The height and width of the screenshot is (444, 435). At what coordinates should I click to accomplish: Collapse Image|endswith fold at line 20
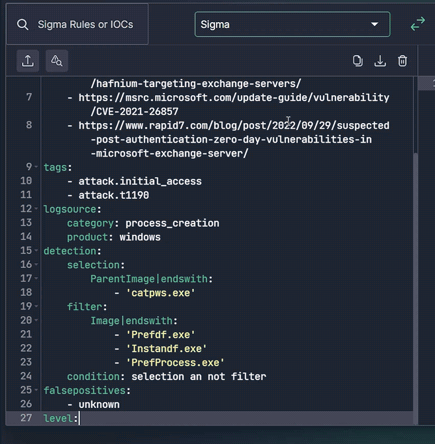click(36, 320)
